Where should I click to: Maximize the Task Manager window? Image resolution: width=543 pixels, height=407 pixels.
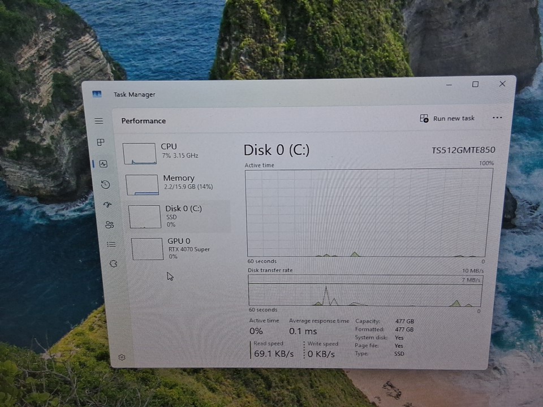[x=475, y=84]
